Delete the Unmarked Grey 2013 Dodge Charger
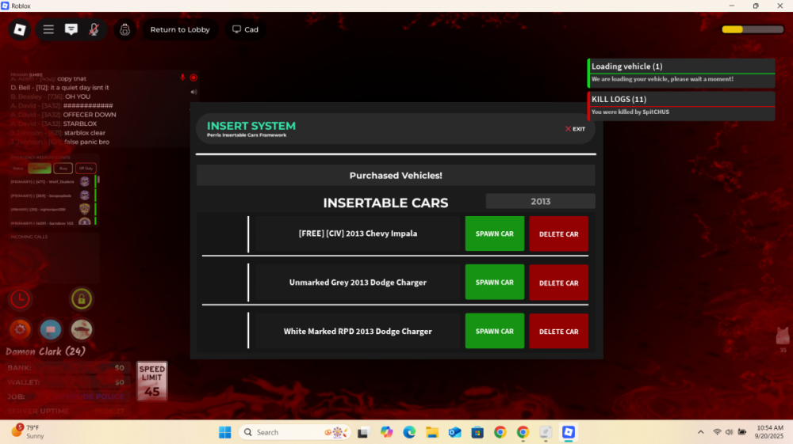 [558, 283]
